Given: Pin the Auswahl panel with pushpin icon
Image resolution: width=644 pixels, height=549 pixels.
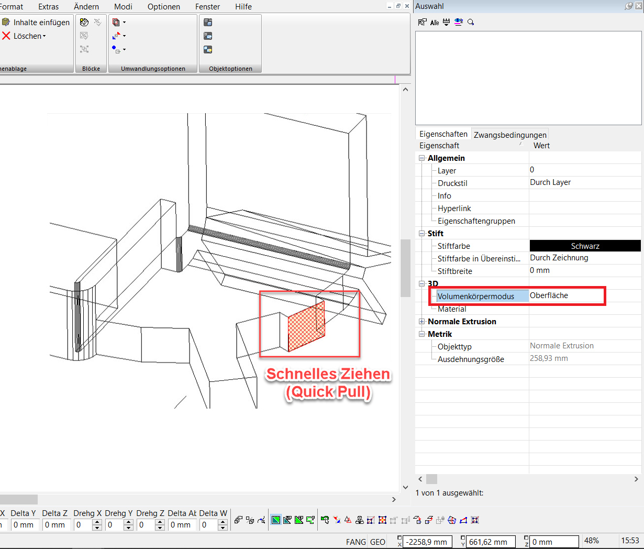Looking at the screenshot, I should [629, 6].
